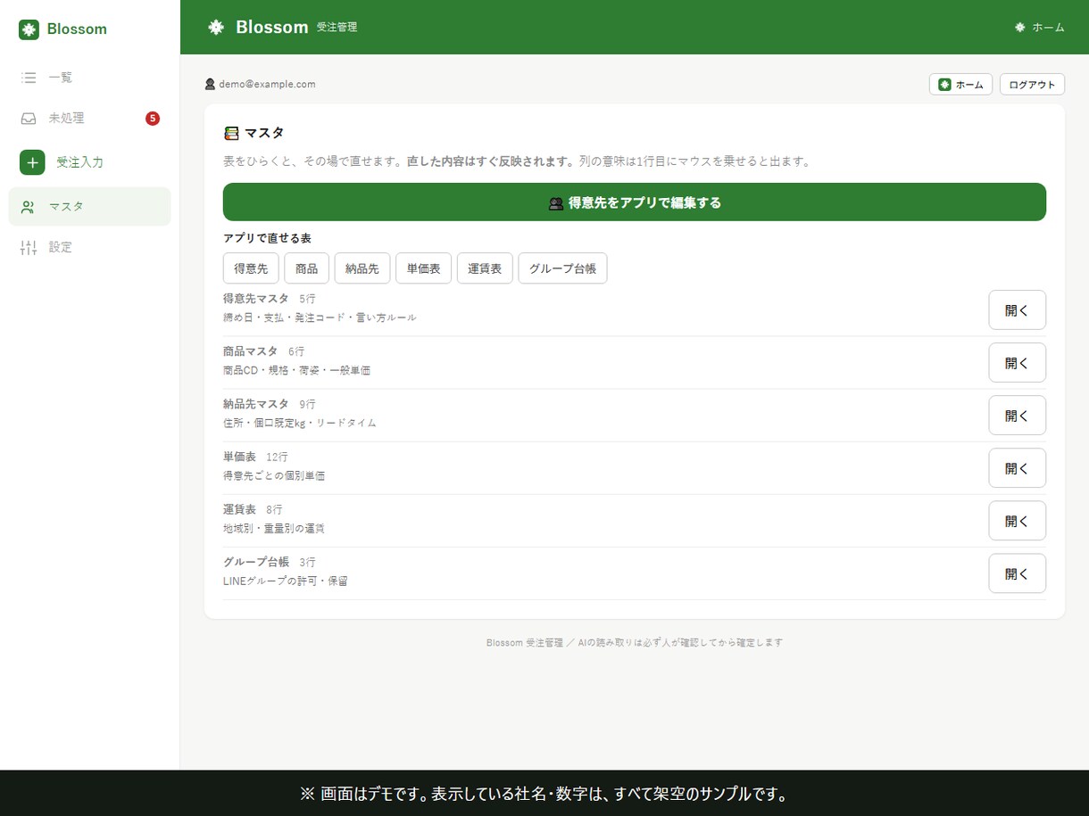Click the 単価表 row title in the list
This screenshot has width=1089, height=816.
click(239, 457)
